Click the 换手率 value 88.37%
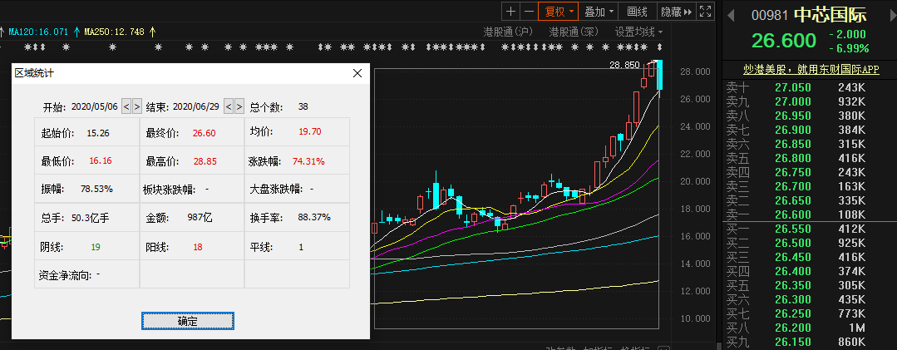The width and height of the screenshot is (897, 350). click(x=314, y=217)
